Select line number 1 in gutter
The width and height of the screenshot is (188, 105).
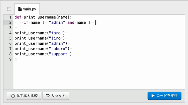11,17
